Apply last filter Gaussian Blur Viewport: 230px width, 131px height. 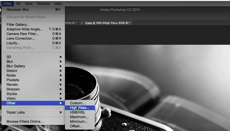33,9
